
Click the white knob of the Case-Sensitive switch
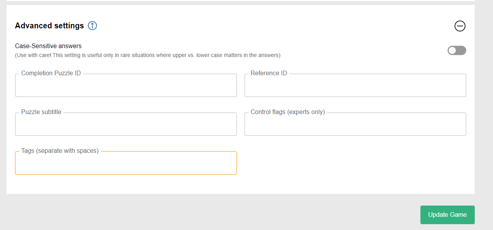pyautogui.click(x=452, y=50)
